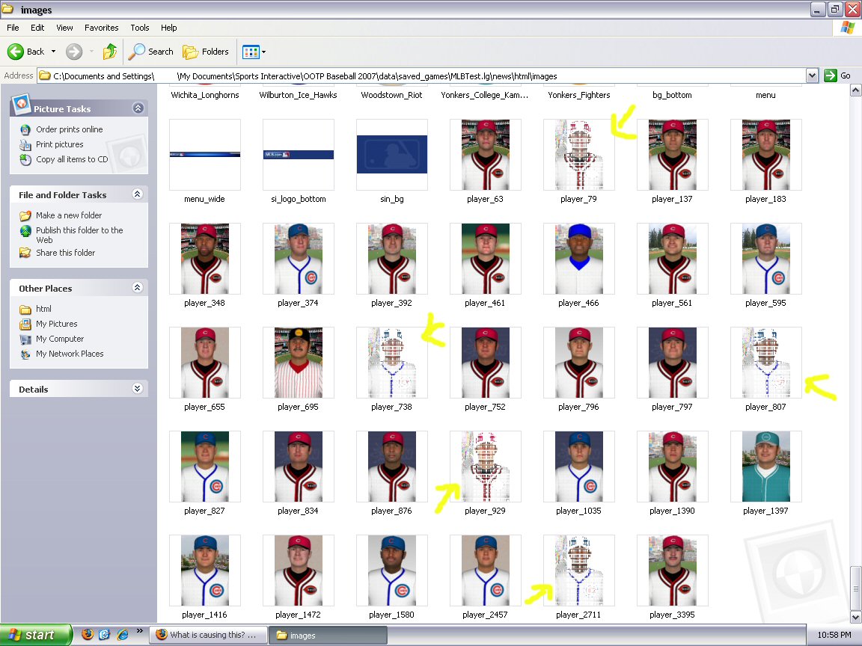Click the Up folder level icon
862x646 pixels.
[x=110, y=52]
